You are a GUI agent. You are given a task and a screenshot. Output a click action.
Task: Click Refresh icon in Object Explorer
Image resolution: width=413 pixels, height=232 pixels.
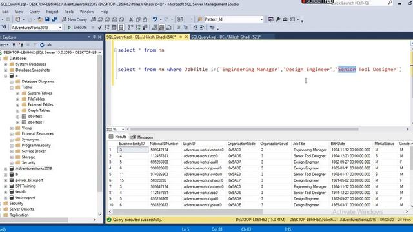tap(42, 45)
